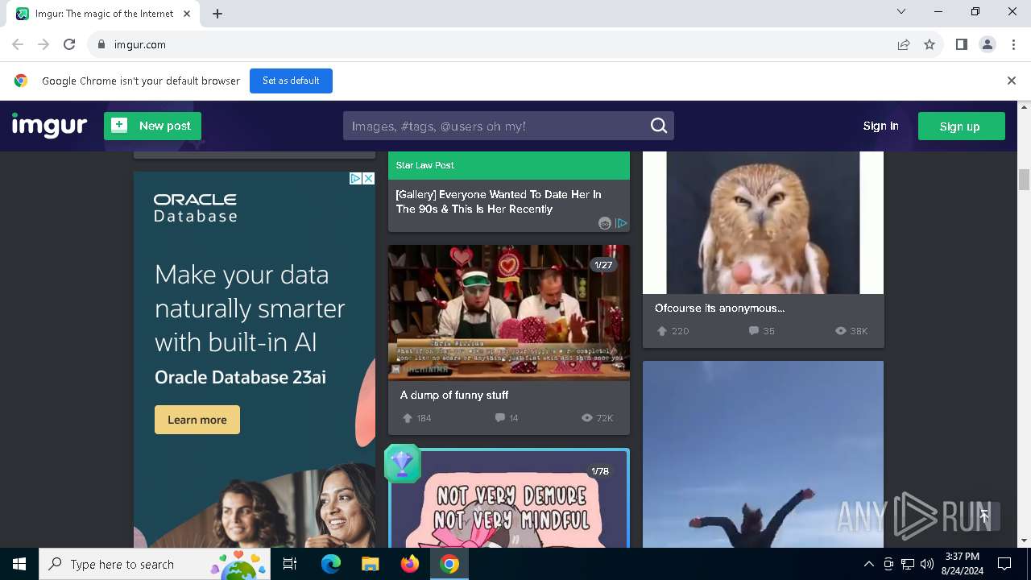The image size is (1031, 580).
Task: Go back in browser history
Action: click(18, 44)
